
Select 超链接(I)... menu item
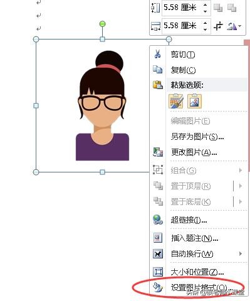pos(199,219)
